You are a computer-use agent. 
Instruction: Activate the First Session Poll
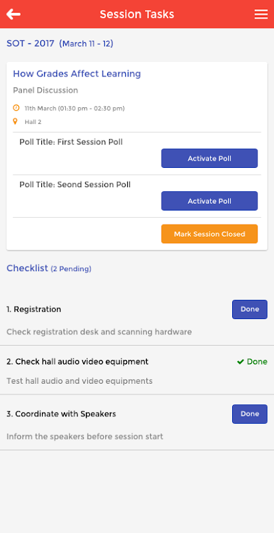[209, 158]
